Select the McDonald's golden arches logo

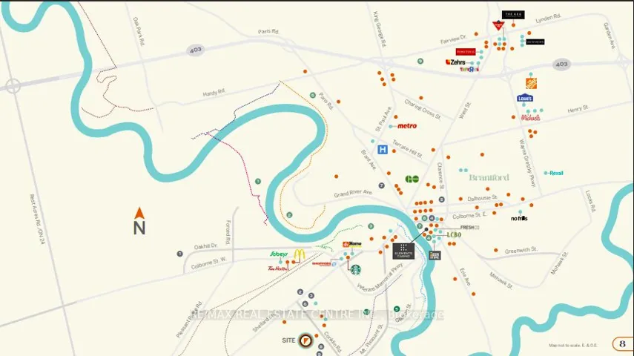(299, 255)
